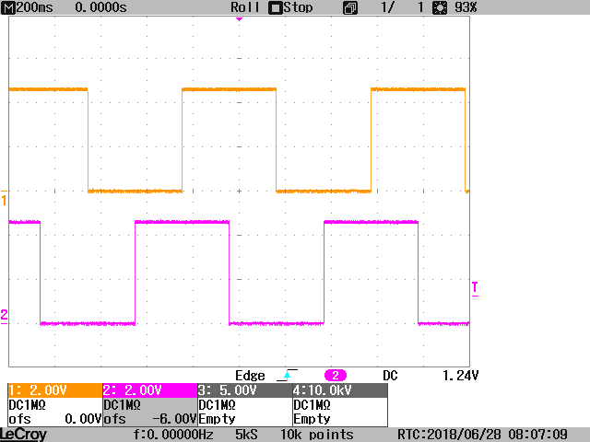Click channel 1 DC1MΩ coupling
590x442 pixels.
[27, 405]
